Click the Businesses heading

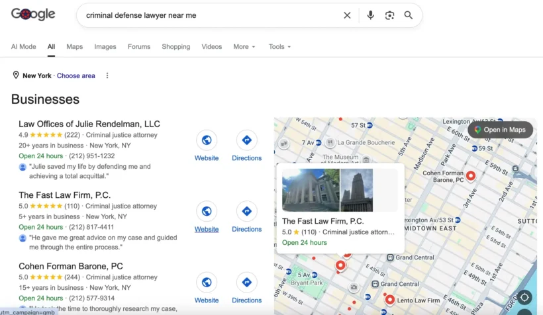point(46,99)
